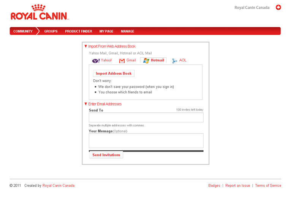Open the Badges footer link
Screen dimensions: 304x203
(214, 186)
